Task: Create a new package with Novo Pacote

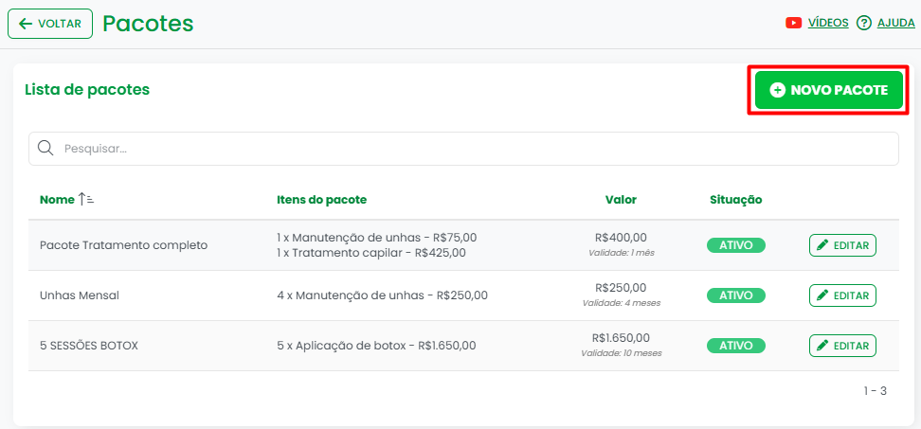Action: (x=829, y=91)
